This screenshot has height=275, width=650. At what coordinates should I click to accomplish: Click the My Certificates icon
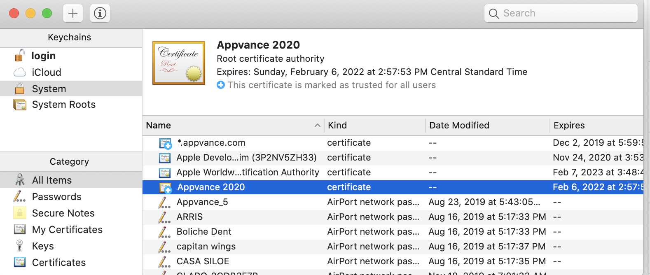(20, 229)
